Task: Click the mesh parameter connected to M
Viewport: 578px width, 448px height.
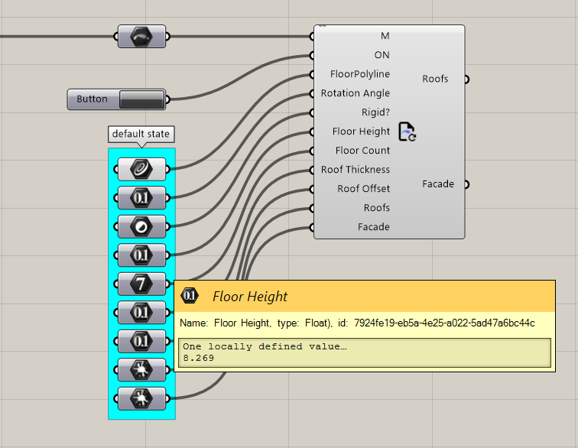Action: (x=141, y=36)
